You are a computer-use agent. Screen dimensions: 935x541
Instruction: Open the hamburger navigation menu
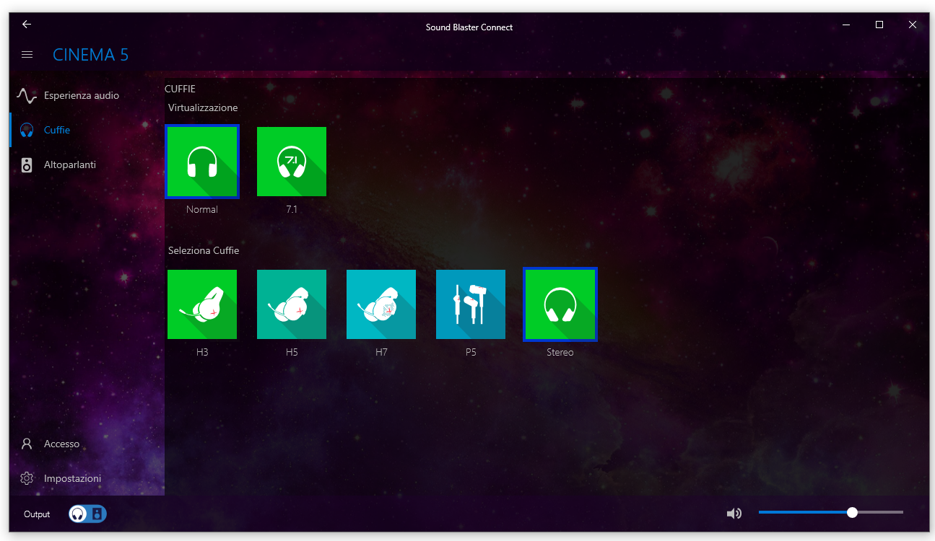(27, 55)
